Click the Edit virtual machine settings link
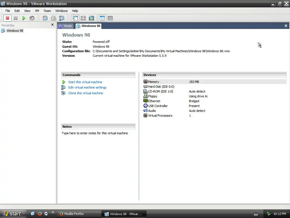 pos(87,87)
